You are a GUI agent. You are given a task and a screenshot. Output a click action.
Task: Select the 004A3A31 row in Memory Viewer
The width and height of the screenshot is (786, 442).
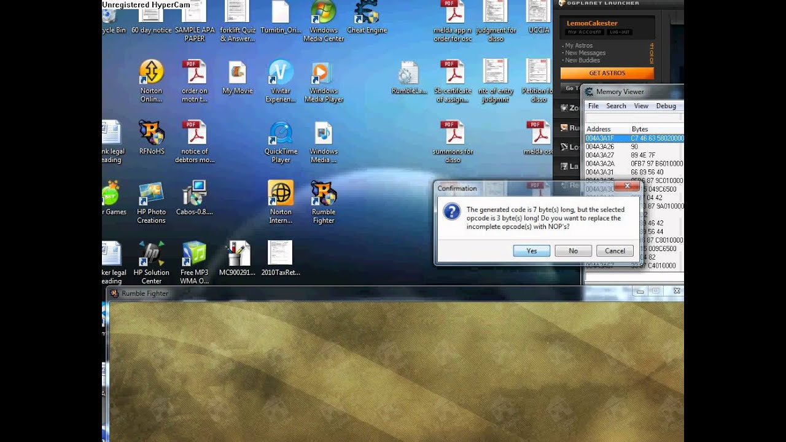click(634, 173)
